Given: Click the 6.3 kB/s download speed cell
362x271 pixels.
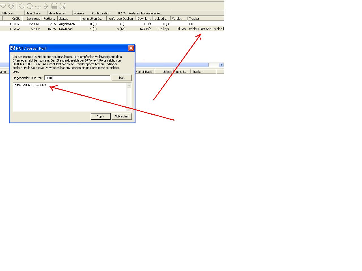Looking at the screenshot, I should click(146, 29).
